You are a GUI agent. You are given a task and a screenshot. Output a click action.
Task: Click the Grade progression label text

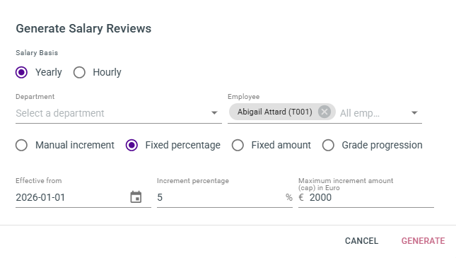tap(382, 145)
